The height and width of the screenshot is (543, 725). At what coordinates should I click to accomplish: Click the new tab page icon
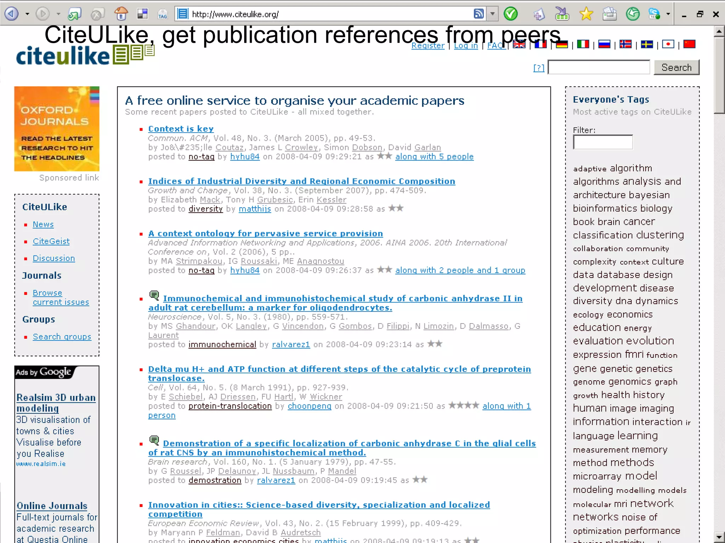539,14
